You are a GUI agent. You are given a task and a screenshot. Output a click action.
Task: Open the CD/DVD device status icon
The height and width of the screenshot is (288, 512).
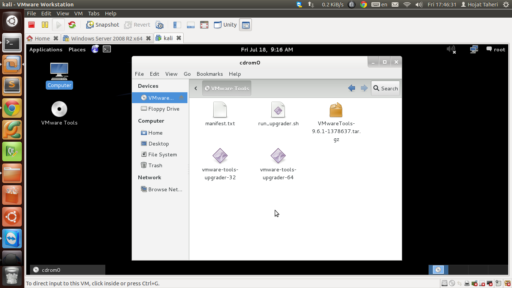pyautogui.click(x=452, y=283)
